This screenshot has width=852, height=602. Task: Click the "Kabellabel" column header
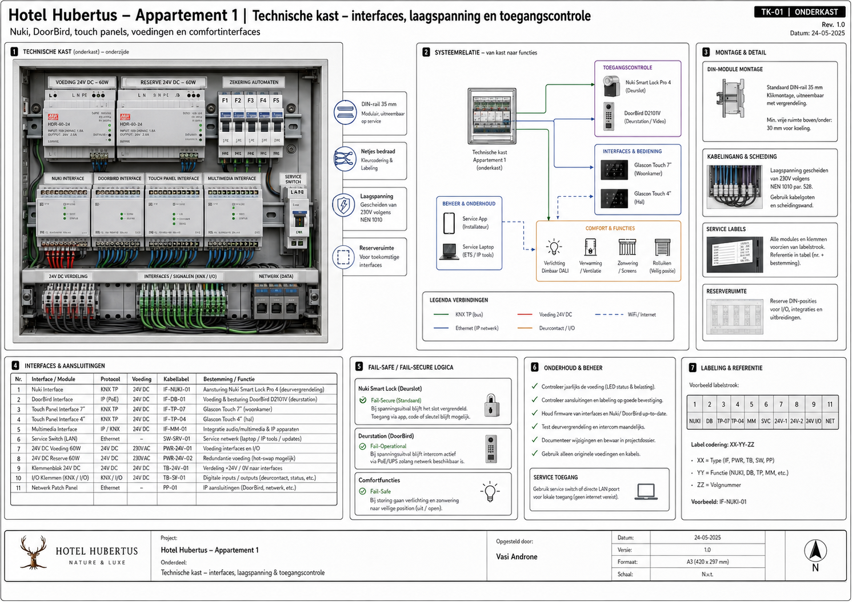coord(176,379)
